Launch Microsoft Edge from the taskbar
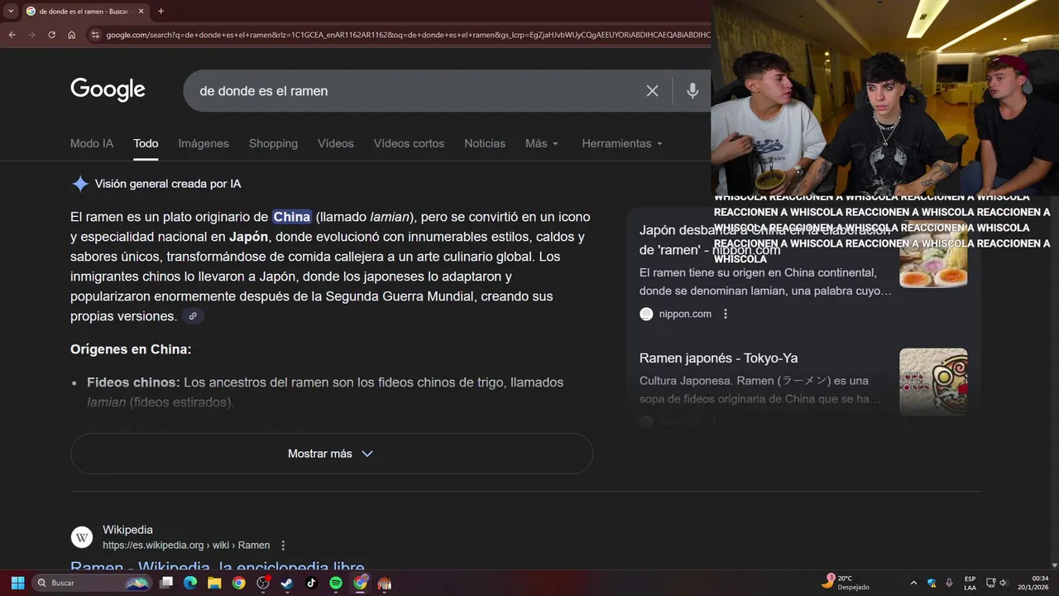Viewport: 1059px width, 596px height. click(x=190, y=583)
